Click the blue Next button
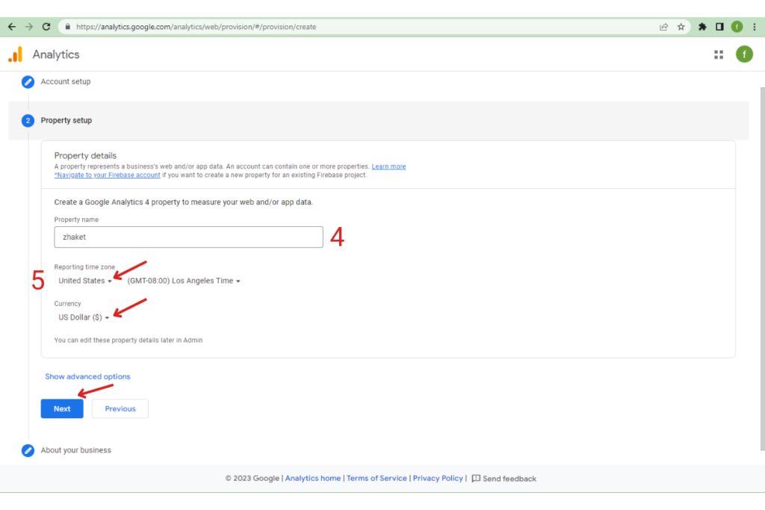The width and height of the screenshot is (765, 510). pyautogui.click(x=62, y=408)
